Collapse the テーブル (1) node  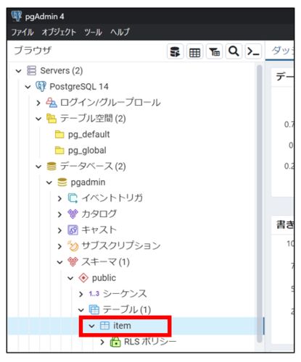(x=81, y=310)
